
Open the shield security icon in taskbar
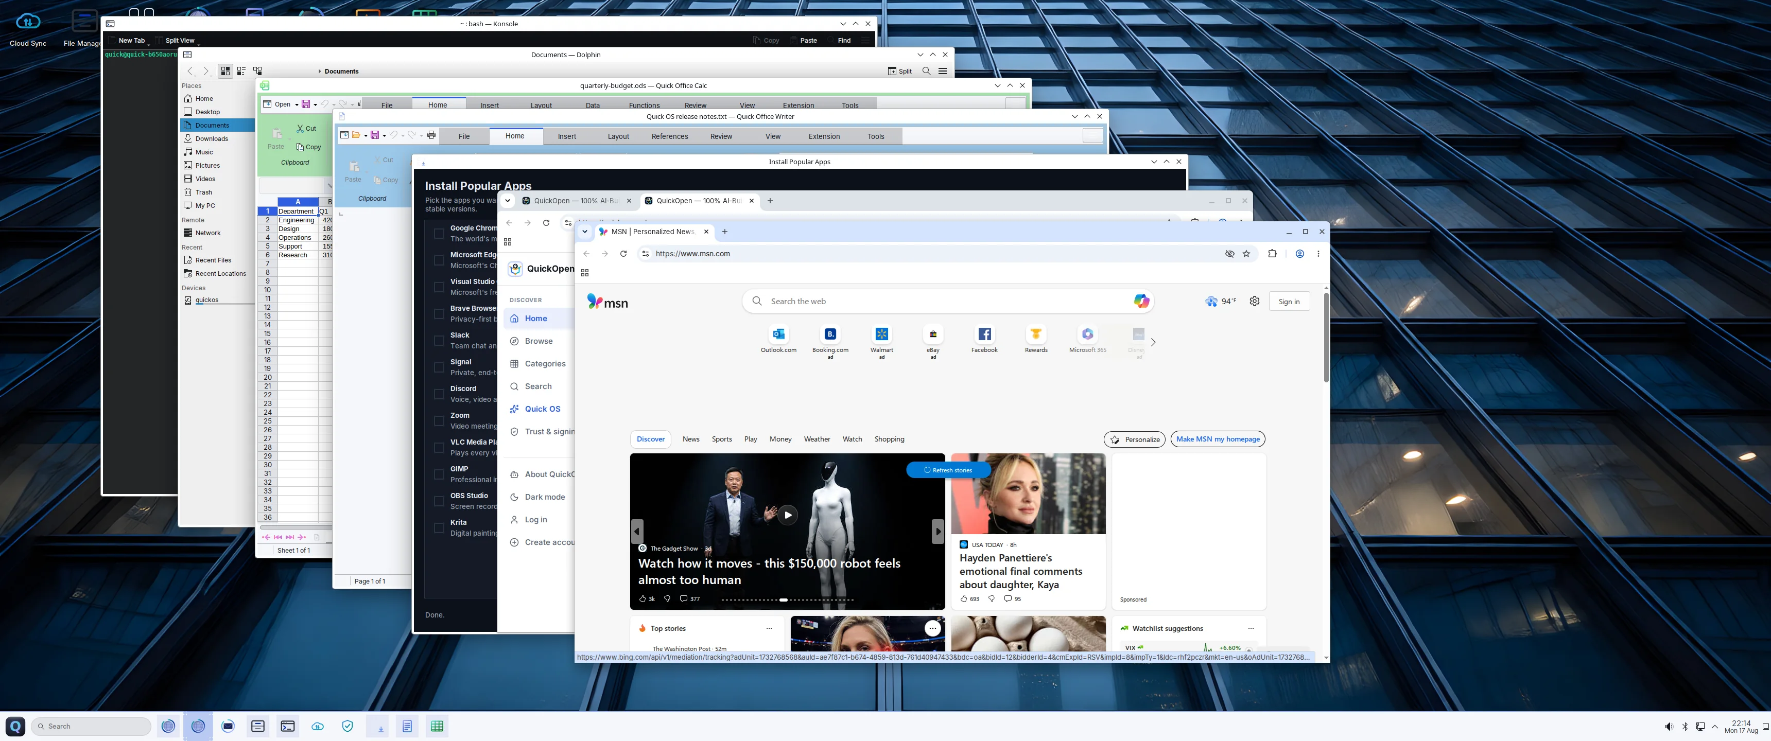pos(347,726)
